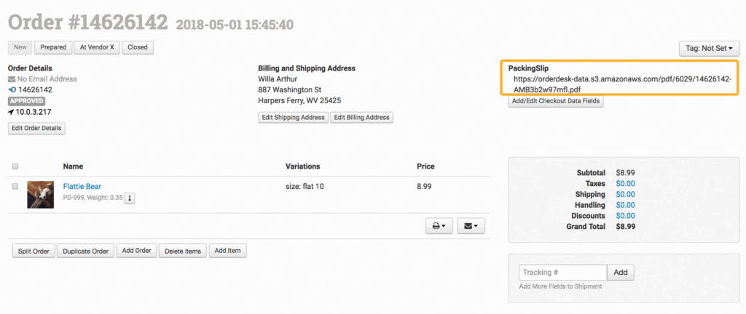The height and width of the screenshot is (314, 746).
Task: Switch order to At Vendor X
Action: (x=97, y=47)
